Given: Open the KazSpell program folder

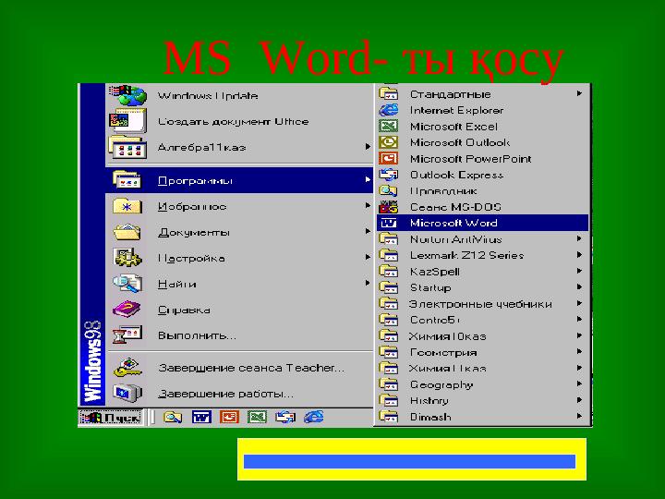Looking at the screenshot, I should tap(483, 272).
